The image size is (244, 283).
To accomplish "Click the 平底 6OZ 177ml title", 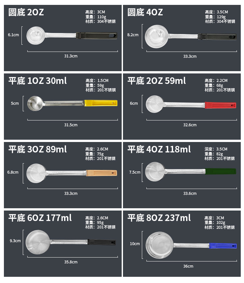I will click(40, 218).
